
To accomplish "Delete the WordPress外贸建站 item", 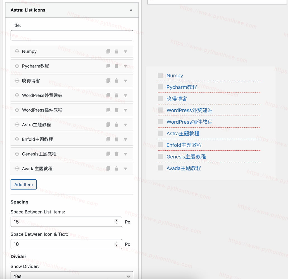I will coord(116,95).
